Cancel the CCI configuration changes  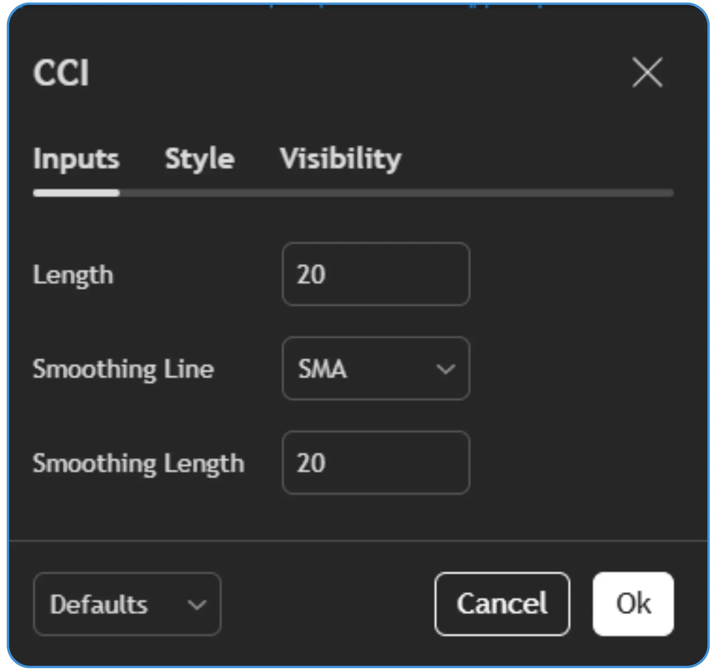pos(502,604)
